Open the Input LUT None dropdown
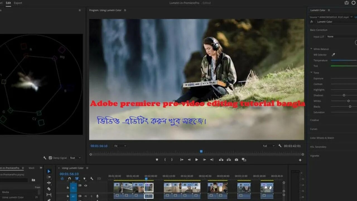357x201 pixels. pos(342,37)
